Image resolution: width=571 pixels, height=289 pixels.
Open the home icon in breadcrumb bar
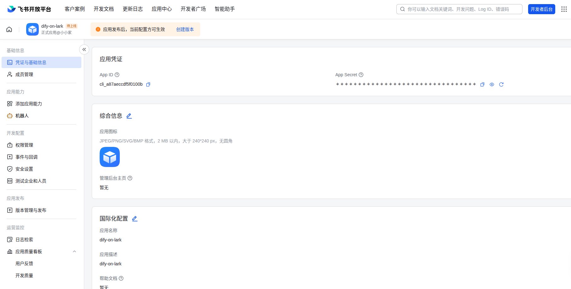9,29
